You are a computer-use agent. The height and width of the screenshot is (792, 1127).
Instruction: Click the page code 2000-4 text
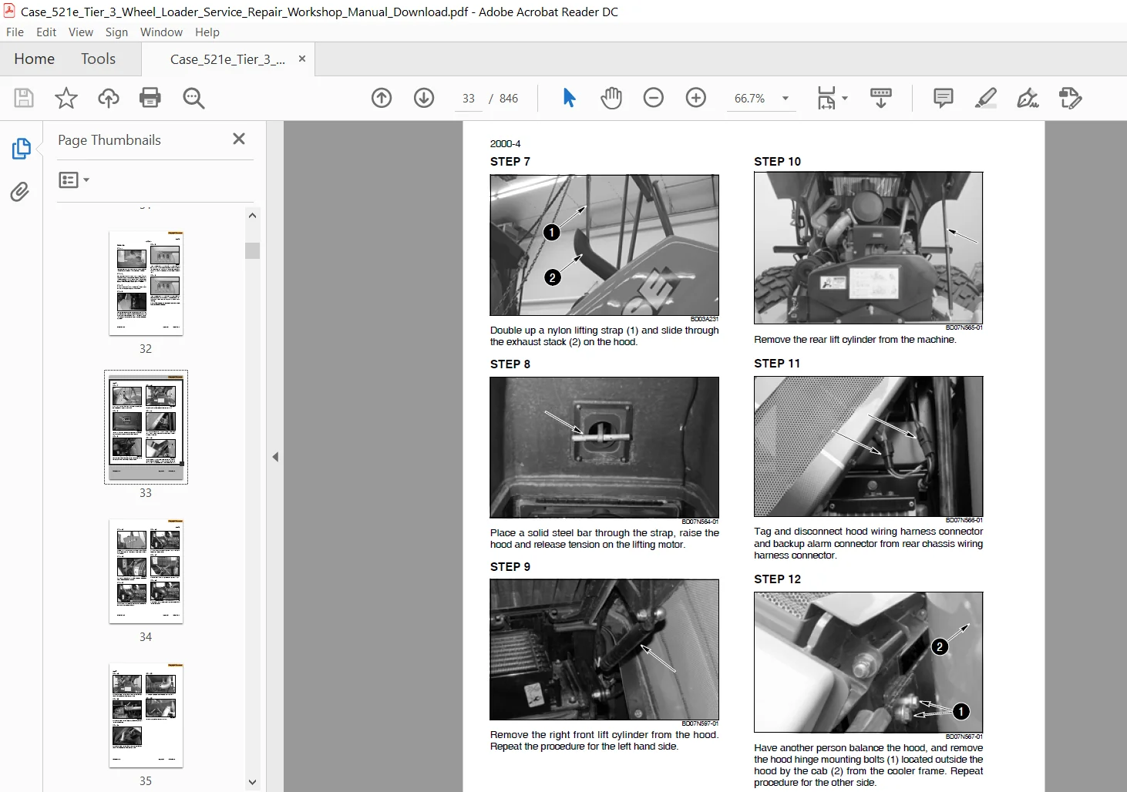(505, 144)
